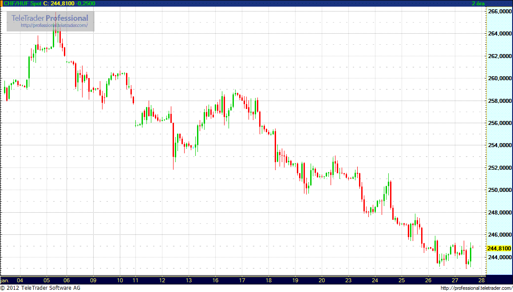513x292 pixels.
Task: Click the 09 date label on time axis
Action: pyautogui.click(x=93, y=280)
